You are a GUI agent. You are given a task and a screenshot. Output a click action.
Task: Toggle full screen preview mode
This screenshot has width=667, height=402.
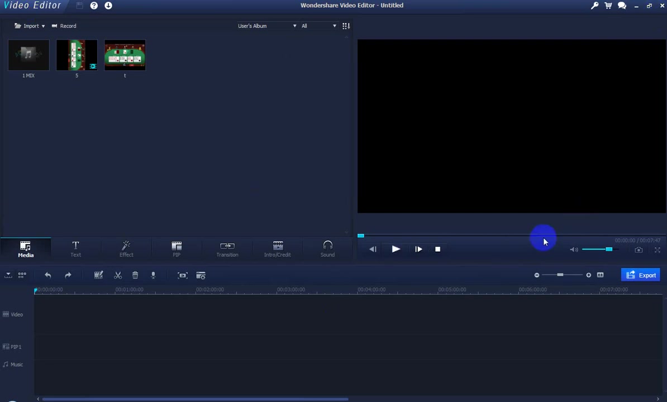[657, 250]
